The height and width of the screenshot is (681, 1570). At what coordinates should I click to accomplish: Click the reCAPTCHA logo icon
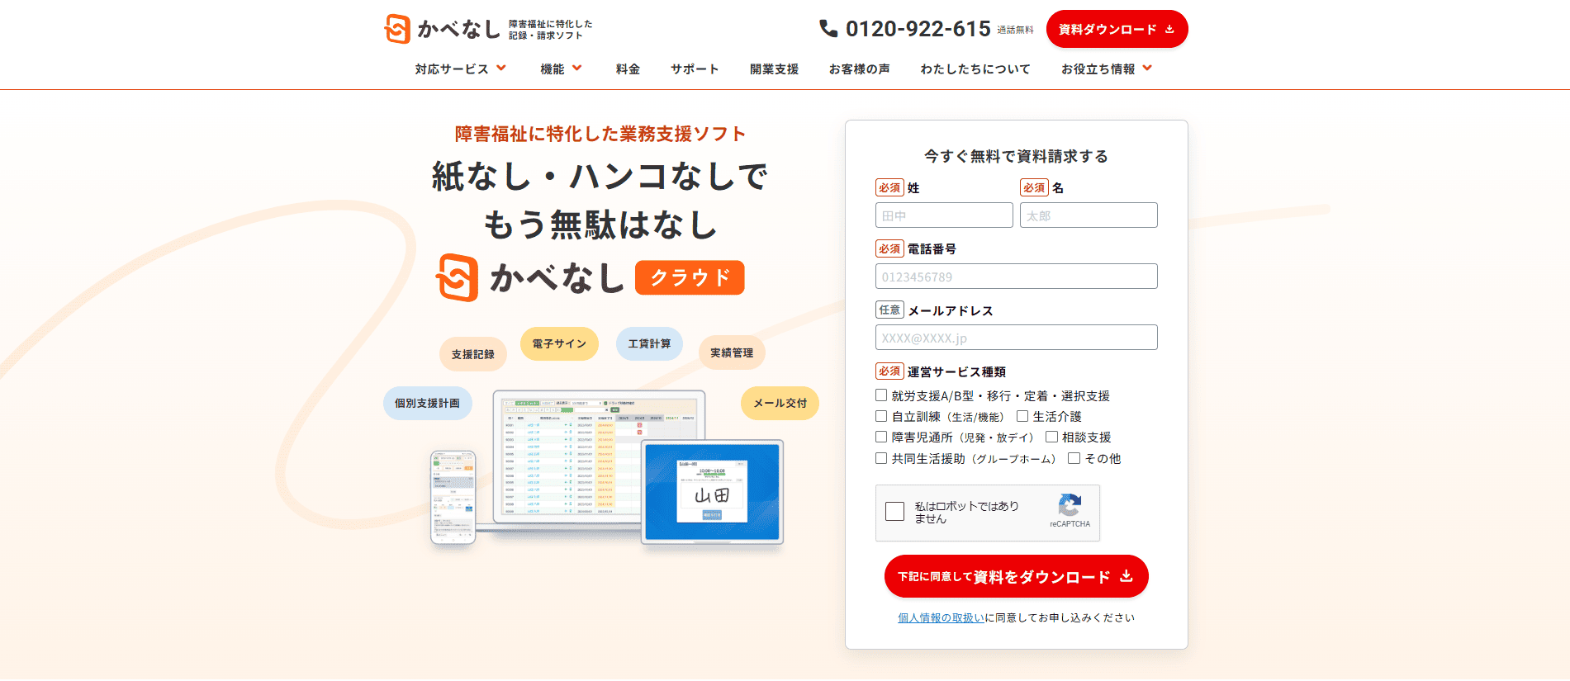coord(1070,505)
